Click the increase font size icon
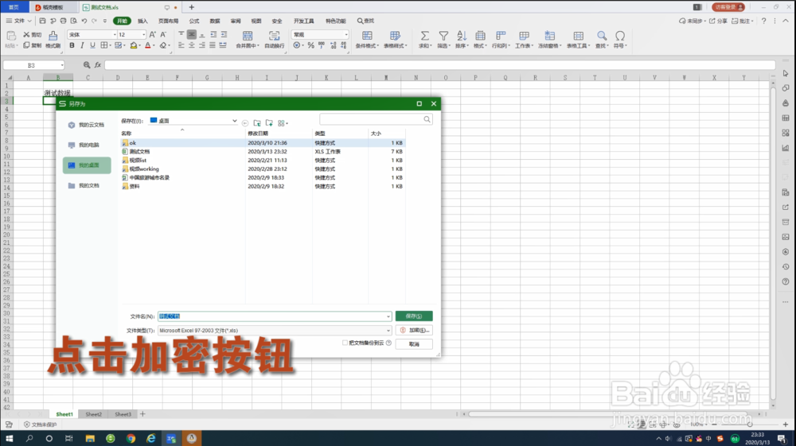796x446 pixels. tap(152, 34)
